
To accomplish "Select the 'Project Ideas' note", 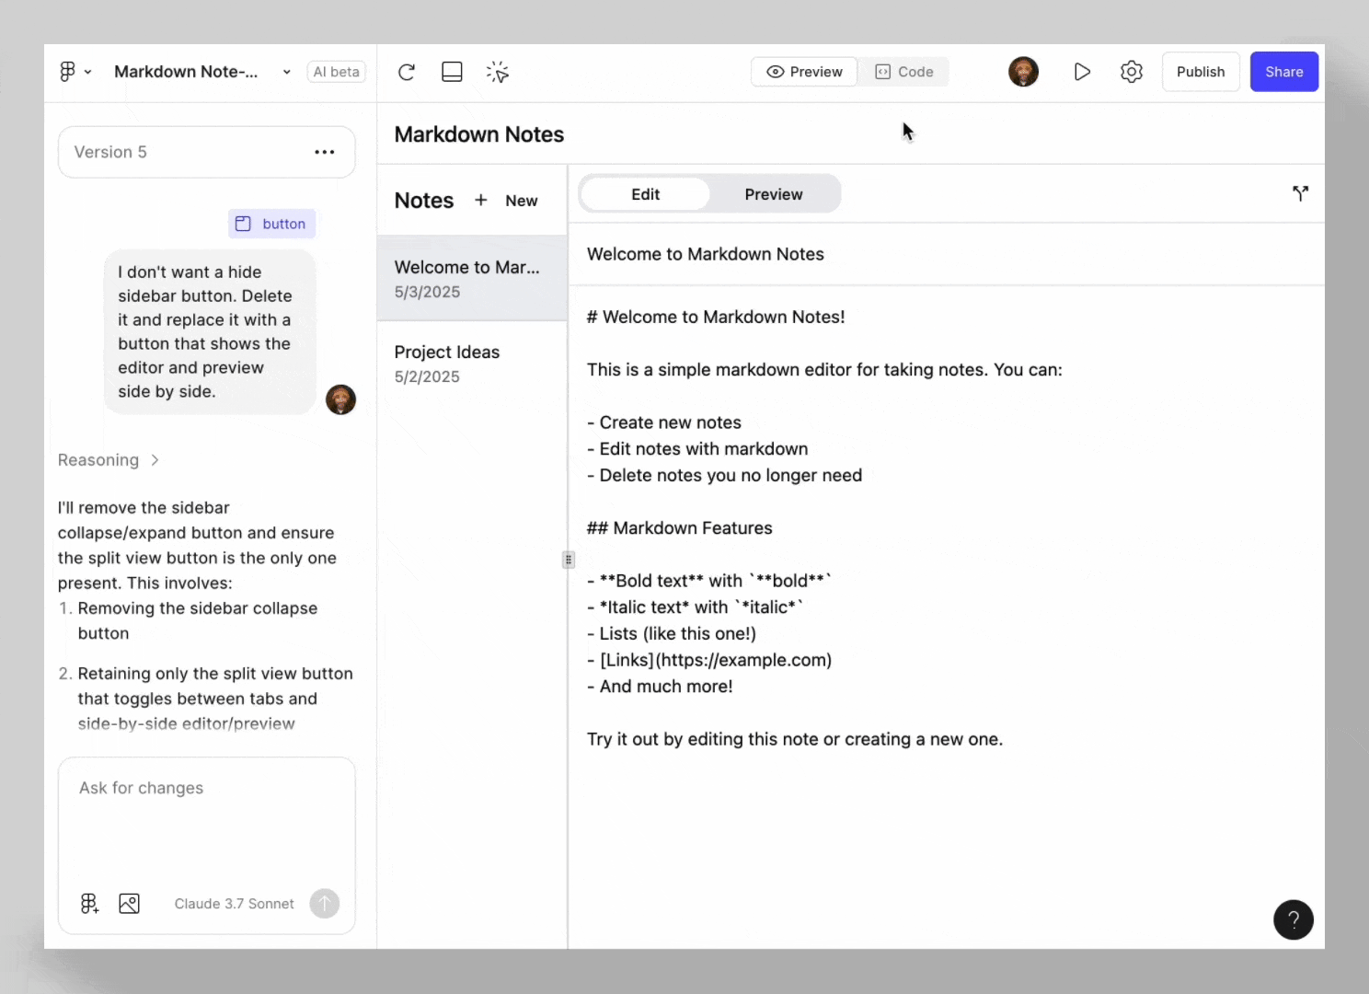I will [x=472, y=364].
